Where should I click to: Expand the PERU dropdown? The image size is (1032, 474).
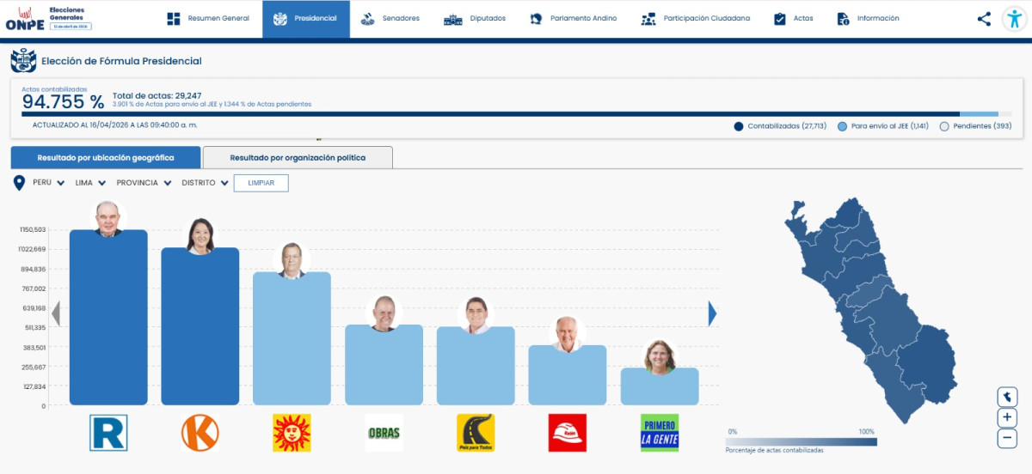pos(48,183)
